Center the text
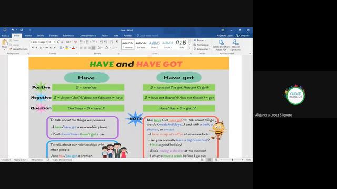Image resolution: width=337 pixels, height=189 pixels. coord(85,48)
